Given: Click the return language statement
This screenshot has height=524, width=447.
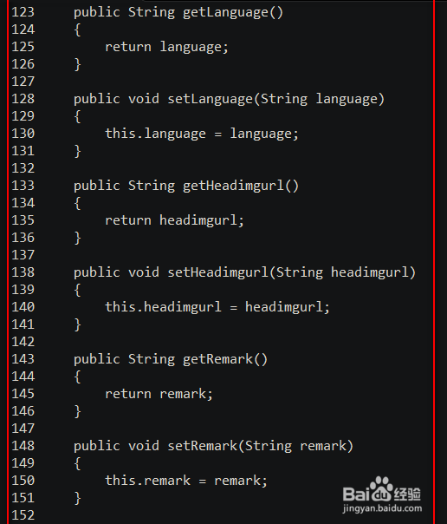Looking at the screenshot, I should (167, 47).
